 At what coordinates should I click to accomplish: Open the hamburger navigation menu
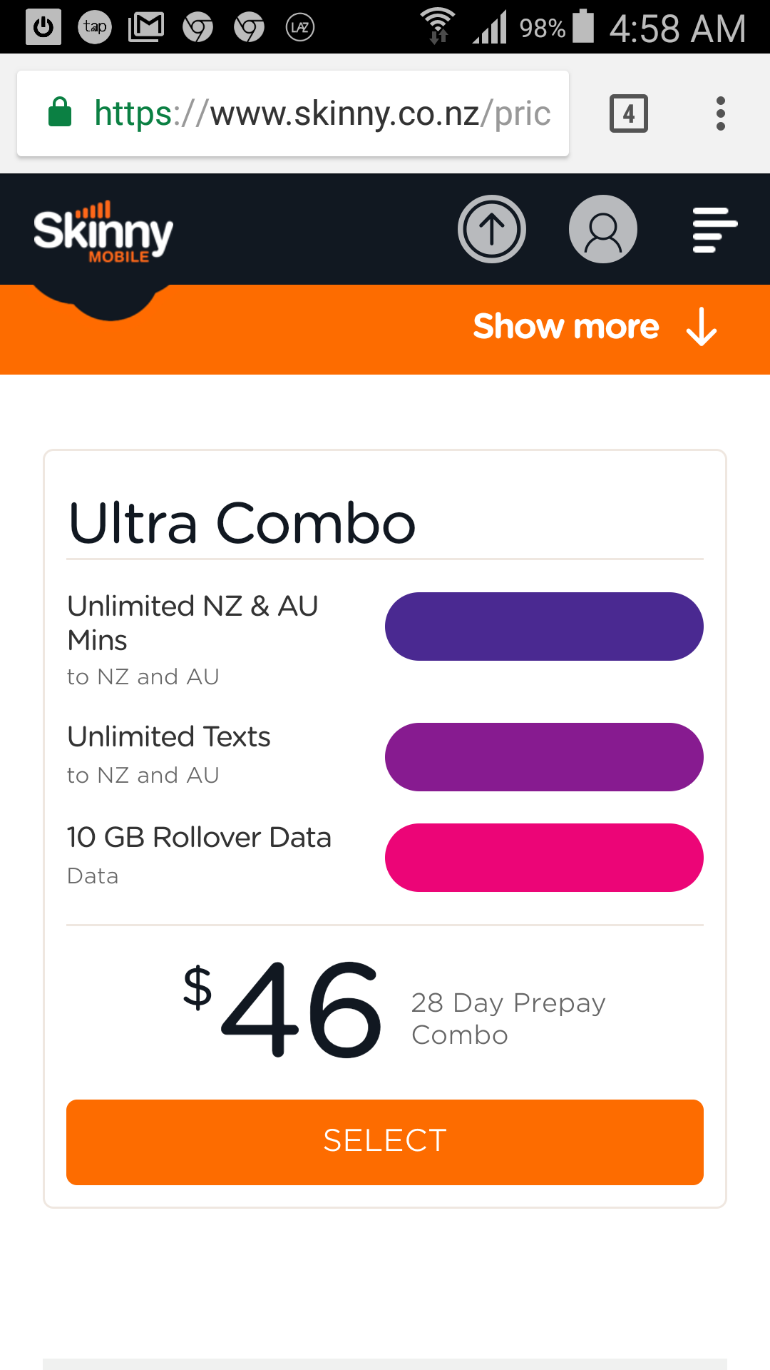point(714,229)
